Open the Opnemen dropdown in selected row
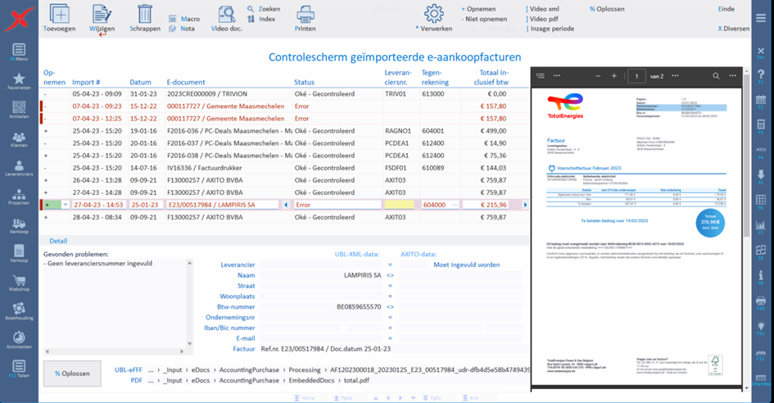774x403 pixels. point(66,205)
